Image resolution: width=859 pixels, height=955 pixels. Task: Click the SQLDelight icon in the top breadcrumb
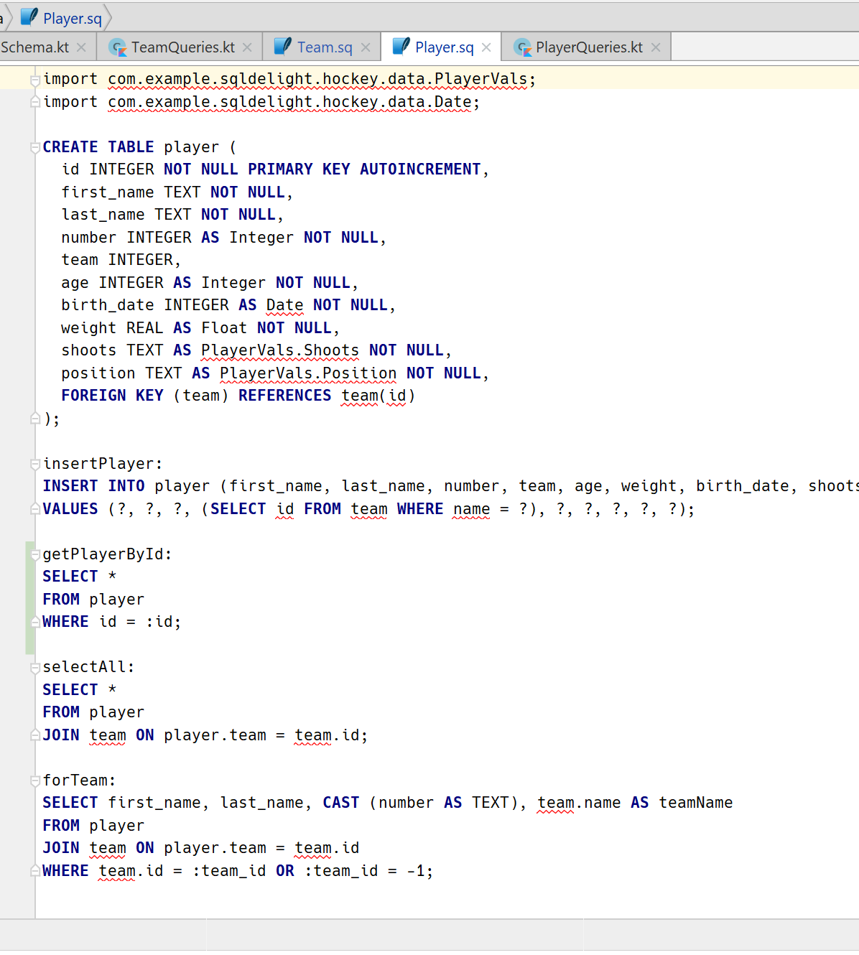click(x=29, y=16)
